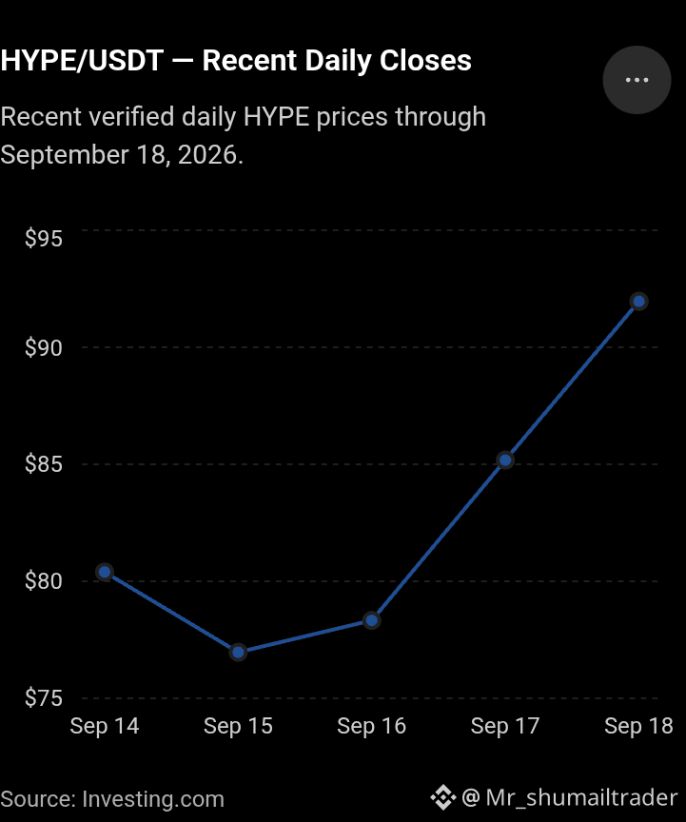Viewport: 686px width, 822px height.
Task: Open the three-dot more options menu
Action: [637, 80]
